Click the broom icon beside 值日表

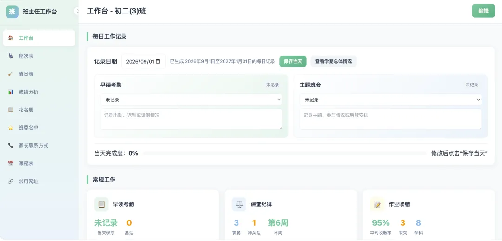(11, 74)
